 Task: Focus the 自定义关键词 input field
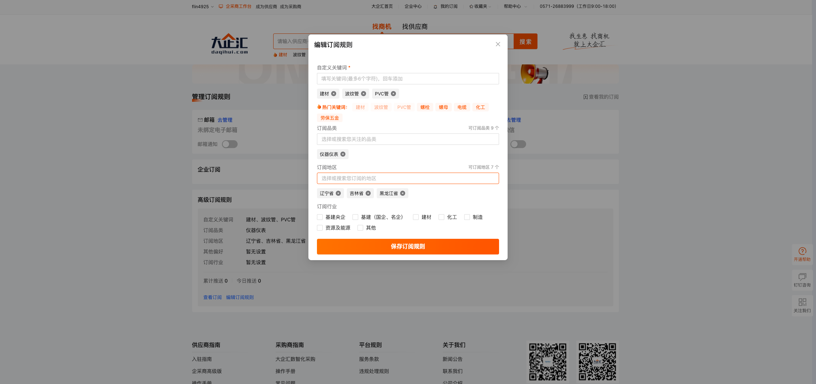pos(408,79)
